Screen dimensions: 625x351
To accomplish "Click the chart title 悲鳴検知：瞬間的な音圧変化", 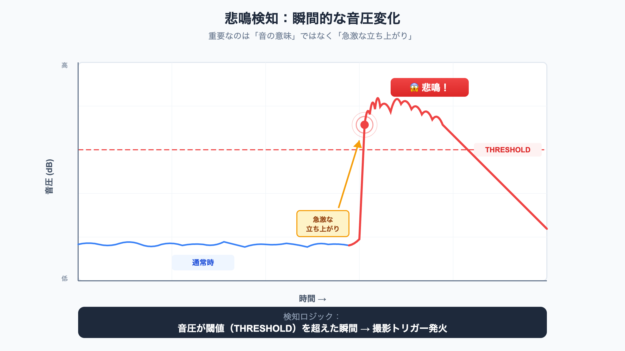I will (x=312, y=19).
